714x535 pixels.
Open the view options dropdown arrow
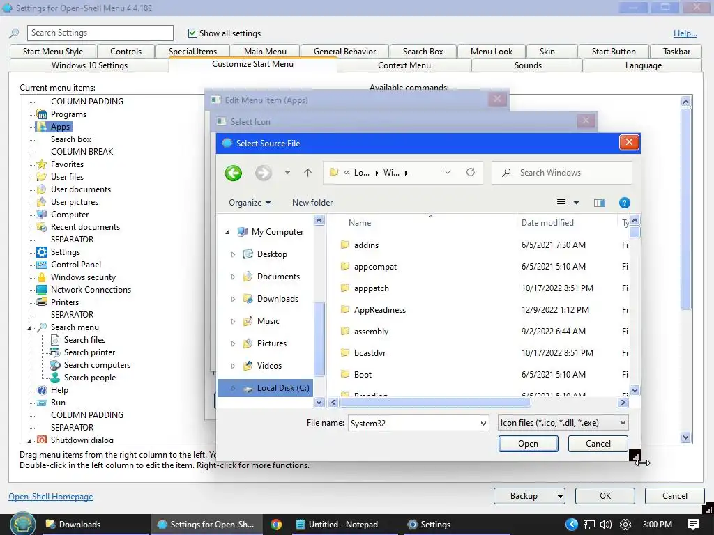(x=576, y=203)
